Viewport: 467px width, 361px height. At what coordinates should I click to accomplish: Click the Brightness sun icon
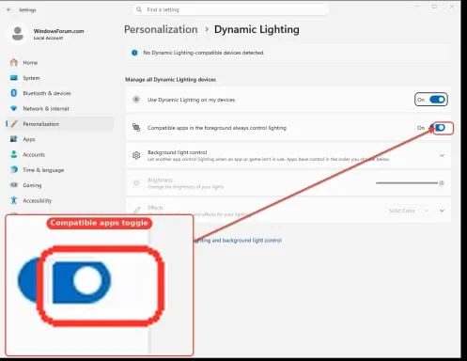[x=136, y=183]
